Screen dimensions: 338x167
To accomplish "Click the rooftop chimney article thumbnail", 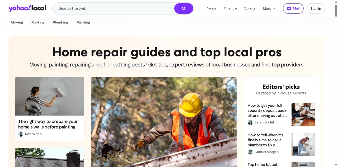I will coord(50,158).
